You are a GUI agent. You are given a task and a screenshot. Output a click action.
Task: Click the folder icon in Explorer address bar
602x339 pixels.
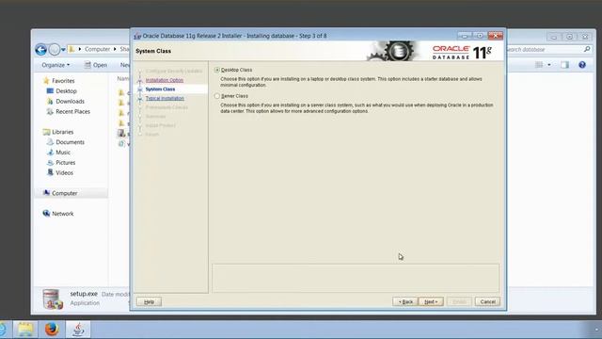coord(71,49)
